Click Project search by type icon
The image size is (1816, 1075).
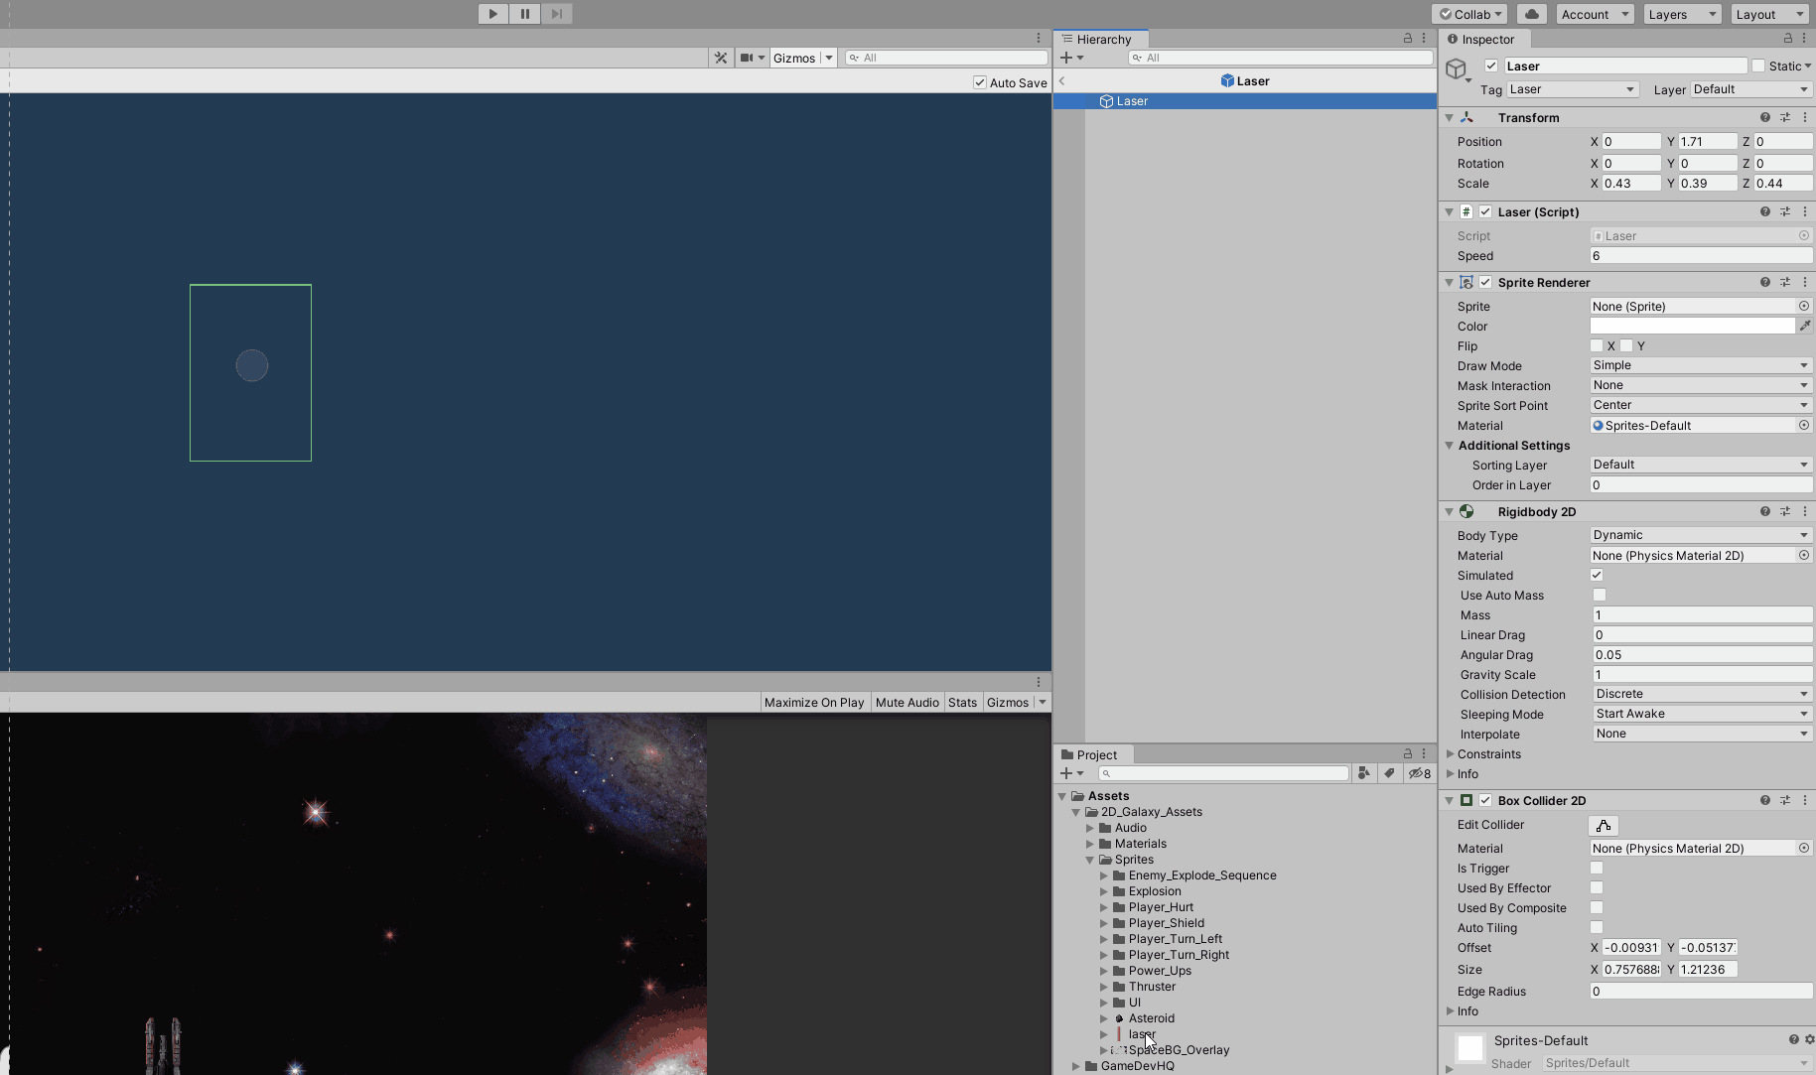1364,773
